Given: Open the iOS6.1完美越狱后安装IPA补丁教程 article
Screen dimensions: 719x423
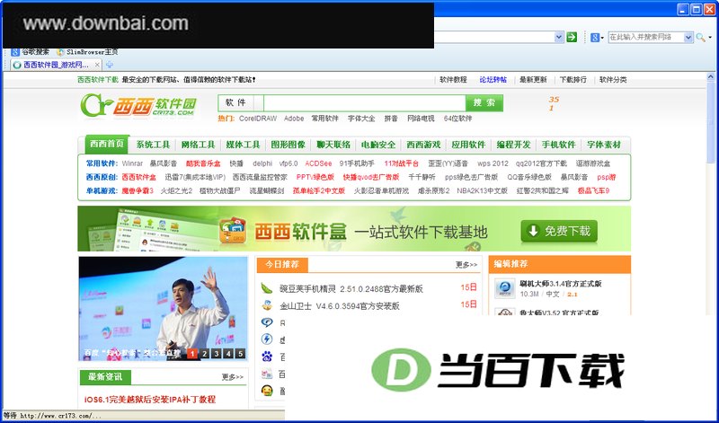Looking at the screenshot, I should (x=149, y=400).
